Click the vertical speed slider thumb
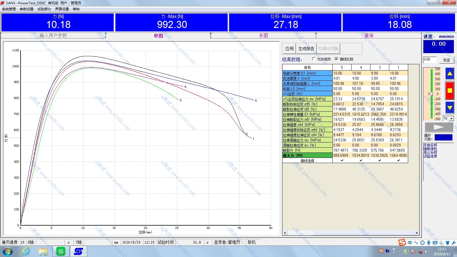Image resolution: width=457 pixels, height=257 pixels. (432, 94)
